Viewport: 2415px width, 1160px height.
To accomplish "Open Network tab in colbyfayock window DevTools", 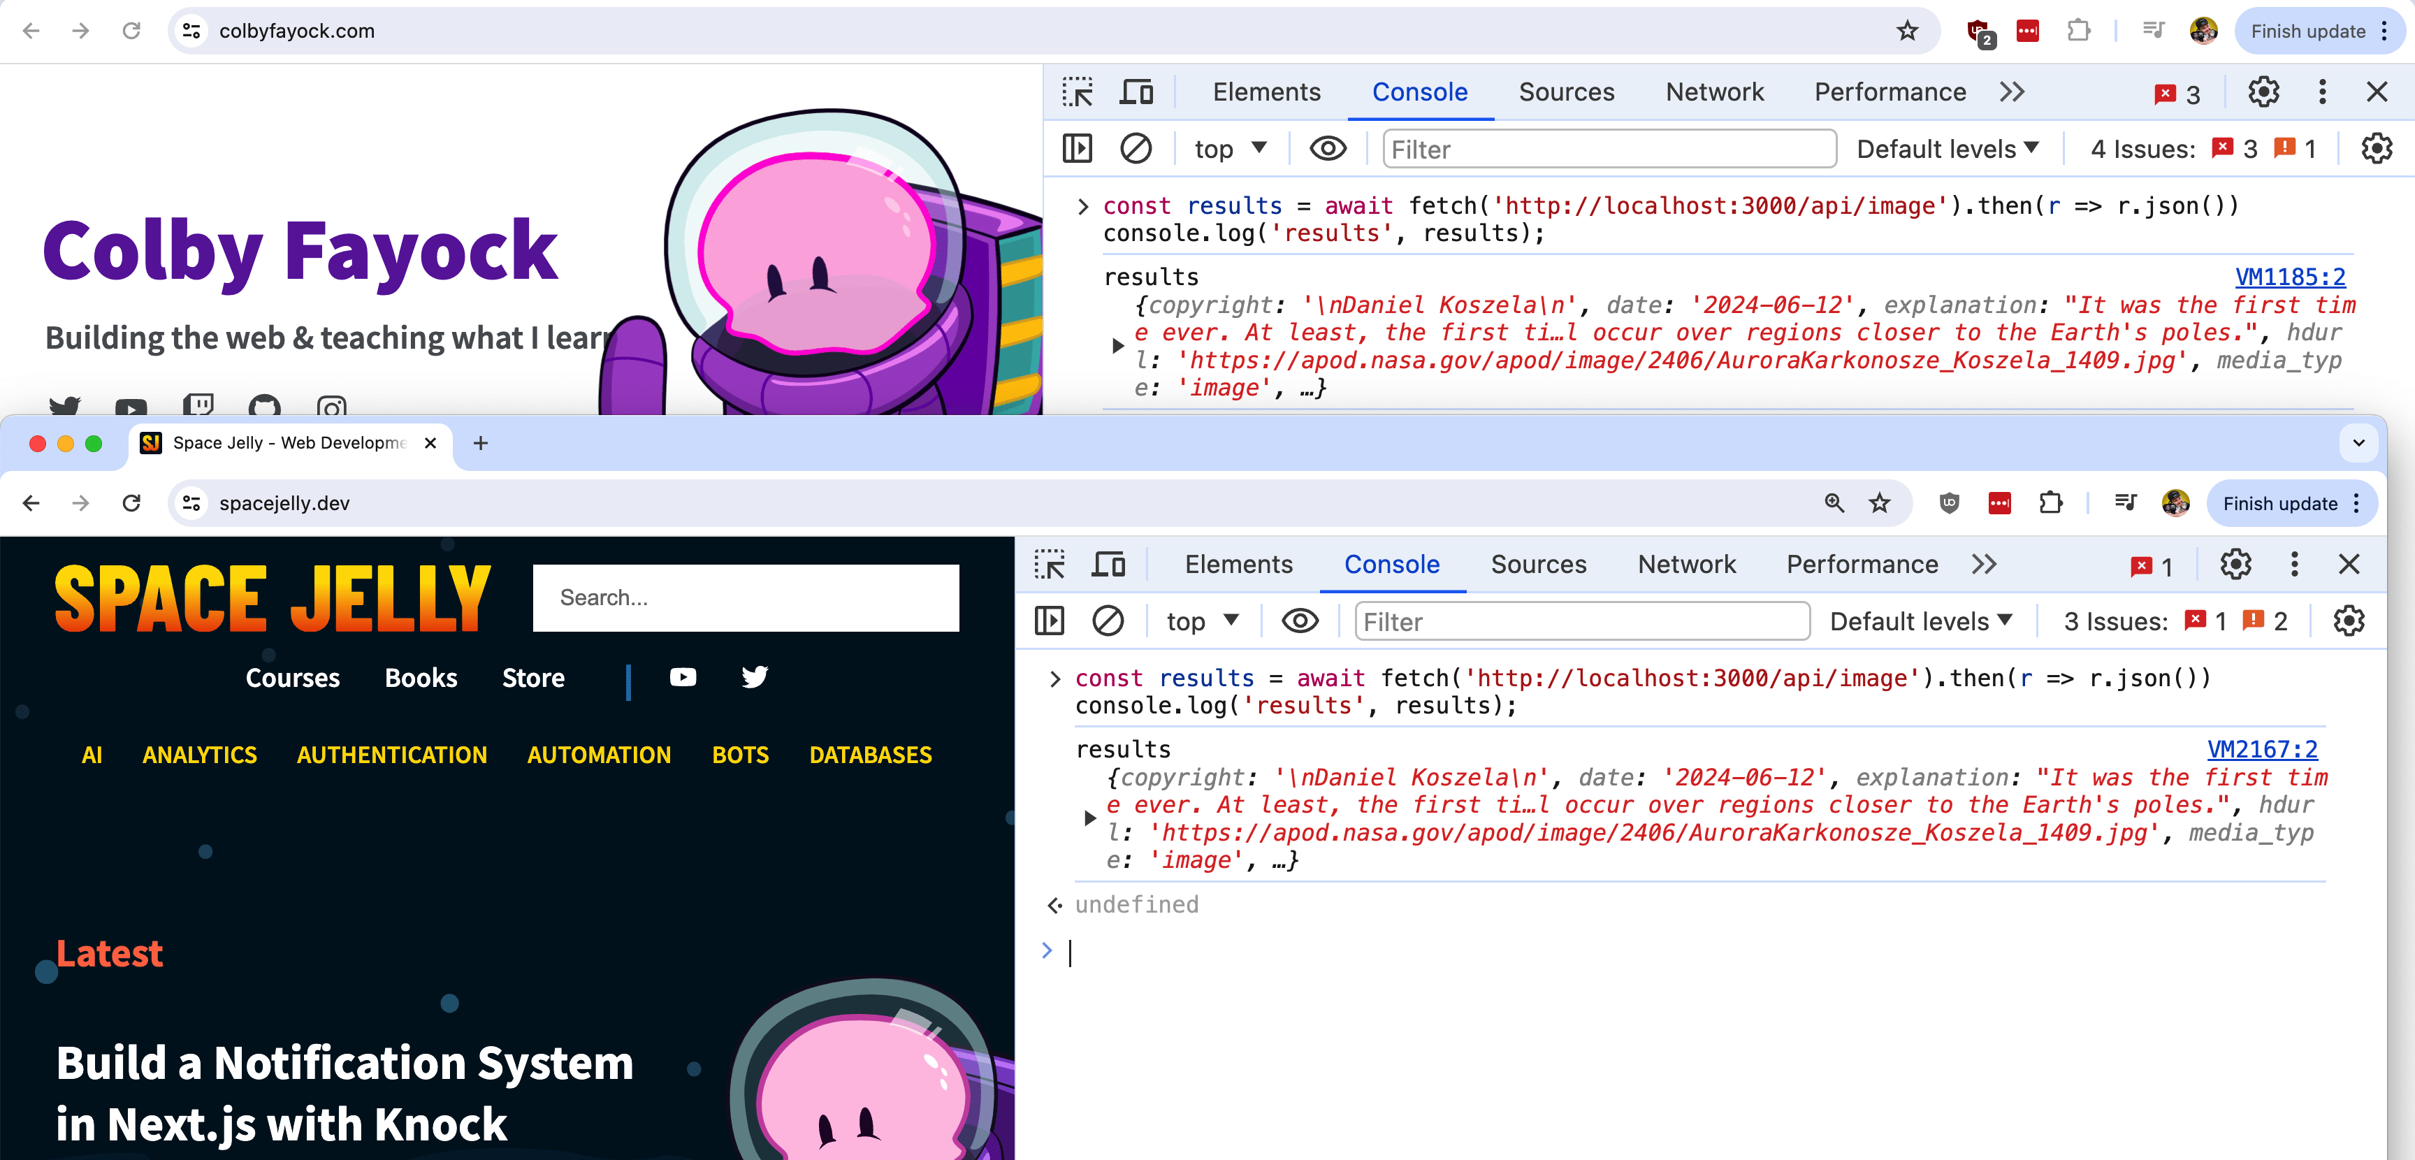I will click(x=1713, y=92).
